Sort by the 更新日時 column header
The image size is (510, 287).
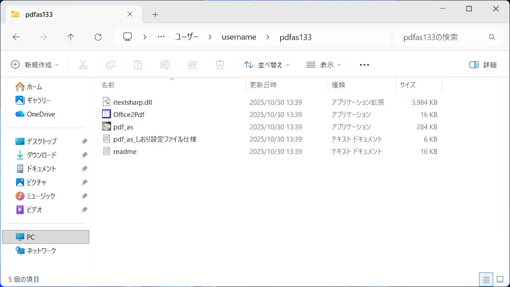point(263,85)
